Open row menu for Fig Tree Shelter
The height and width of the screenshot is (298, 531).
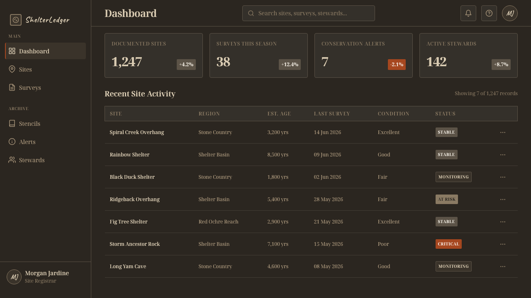503,222
